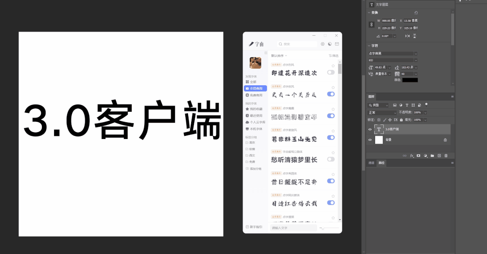This screenshot has height=254, width=487.
Task: Enable the font toggle for 愁听清猿梦里长
Action: tap(331, 160)
